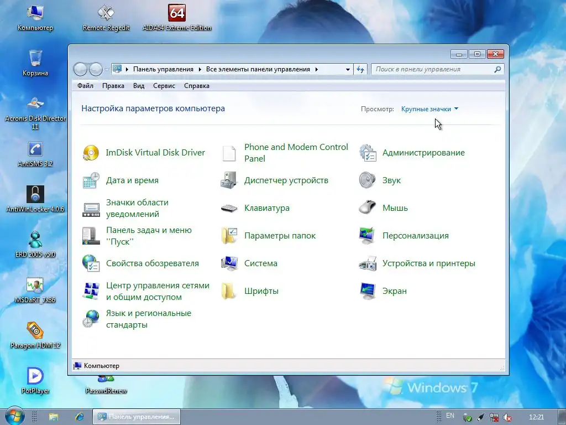Image resolution: width=566 pixels, height=425 pixels.
Task: Open the Диспетчер устройств icon
Action: [229, 180]
